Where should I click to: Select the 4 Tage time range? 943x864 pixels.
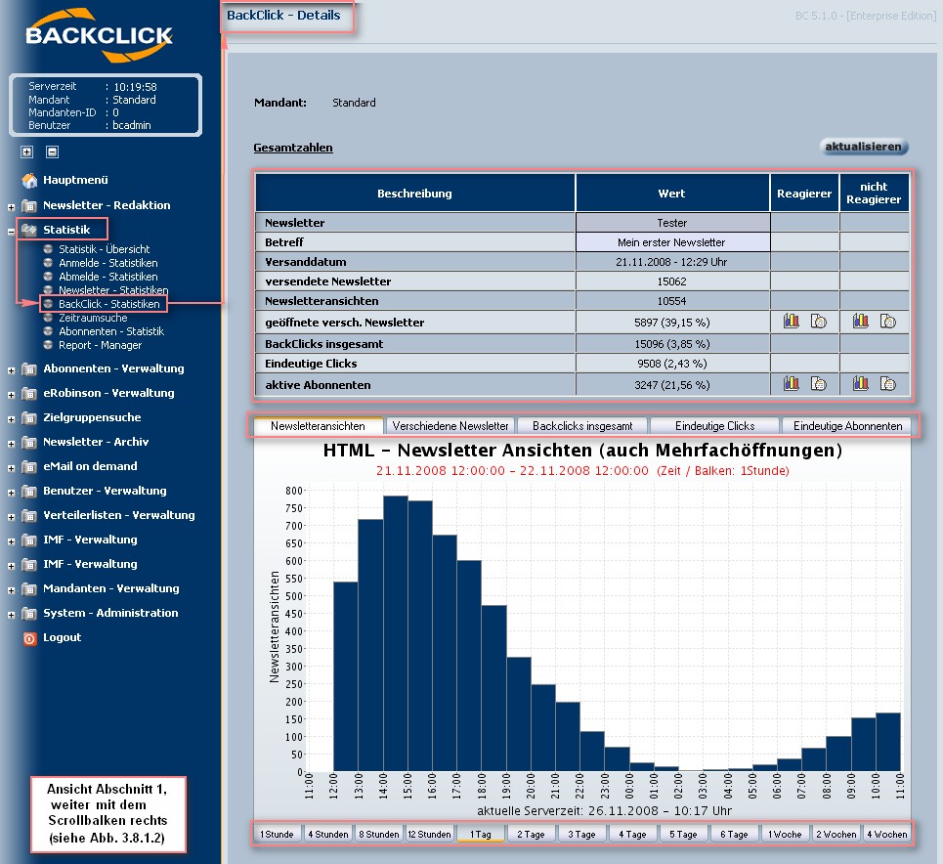[632, 835]
